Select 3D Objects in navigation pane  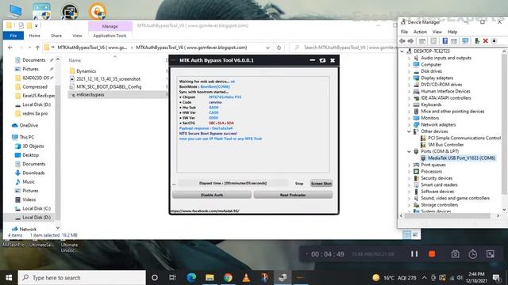pos(33,146)
